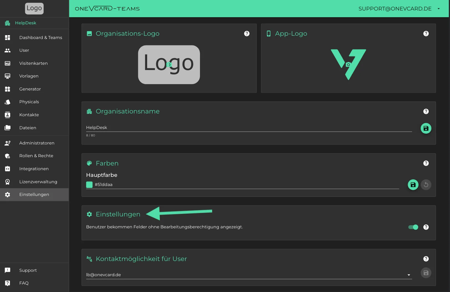Screen dimensions: 450x292
Task: Click the #51ddaa color swatch
Action: (89, 185)
